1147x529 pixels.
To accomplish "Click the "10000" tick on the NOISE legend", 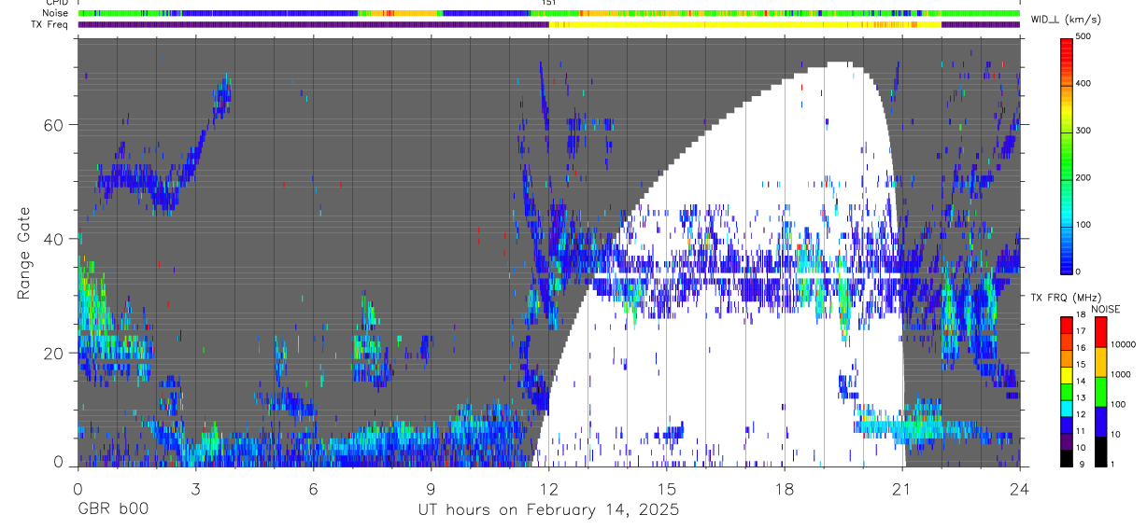I will 1123,344.
